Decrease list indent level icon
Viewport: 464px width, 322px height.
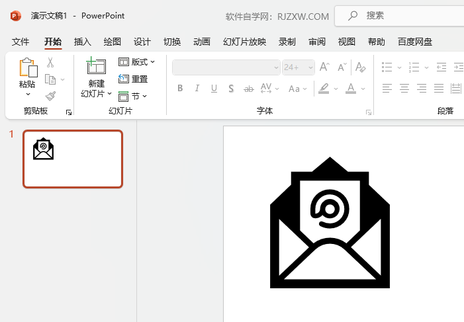tap(441, 67)
